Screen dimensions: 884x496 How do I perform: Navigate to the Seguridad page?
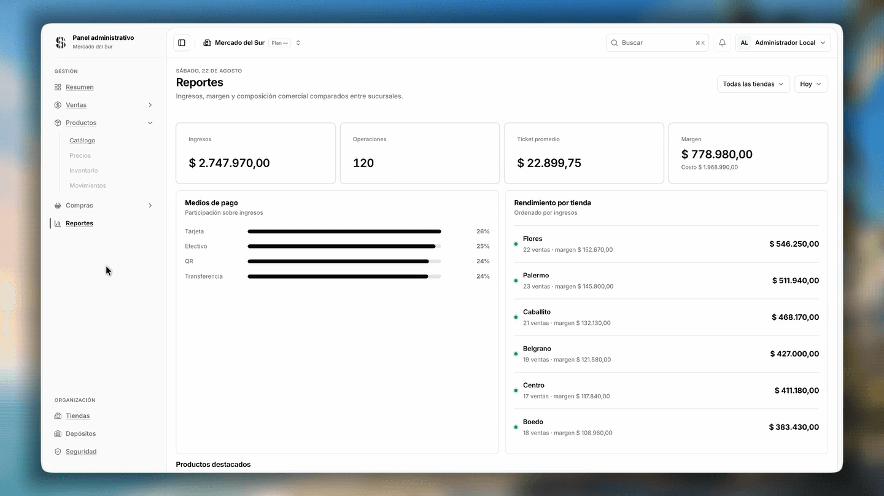point(81,452)
